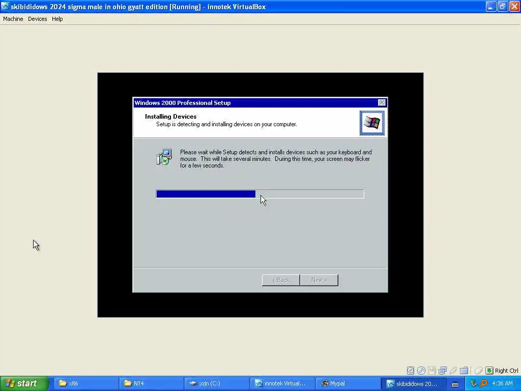Open the Windows XP start menu
Viewport: 521px width, 391px height.
point(24,383)
